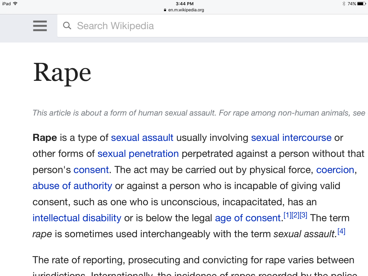
Task: Tap the search magnifier icon
Action: pos(67,26)
